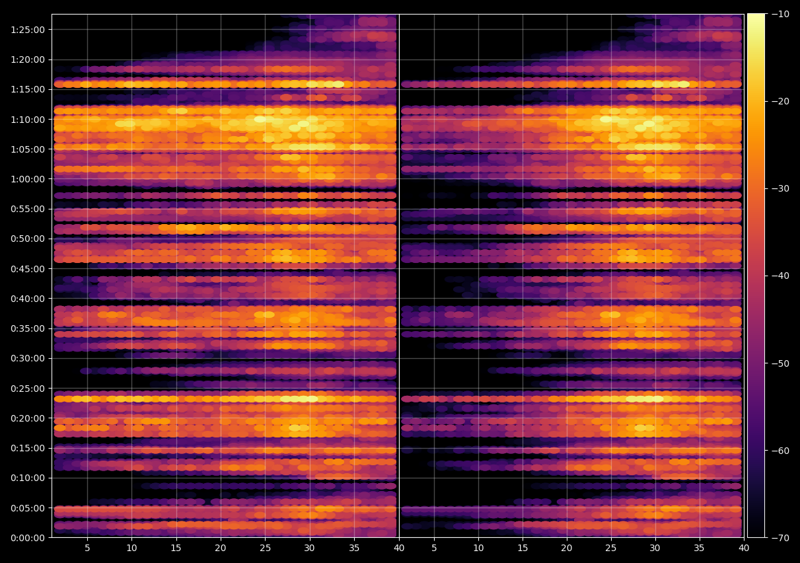Viewport: 800px width, 563px height.
Task: Click x-axis tick 35 of right heatmap
Action: [x=700, y=548]
